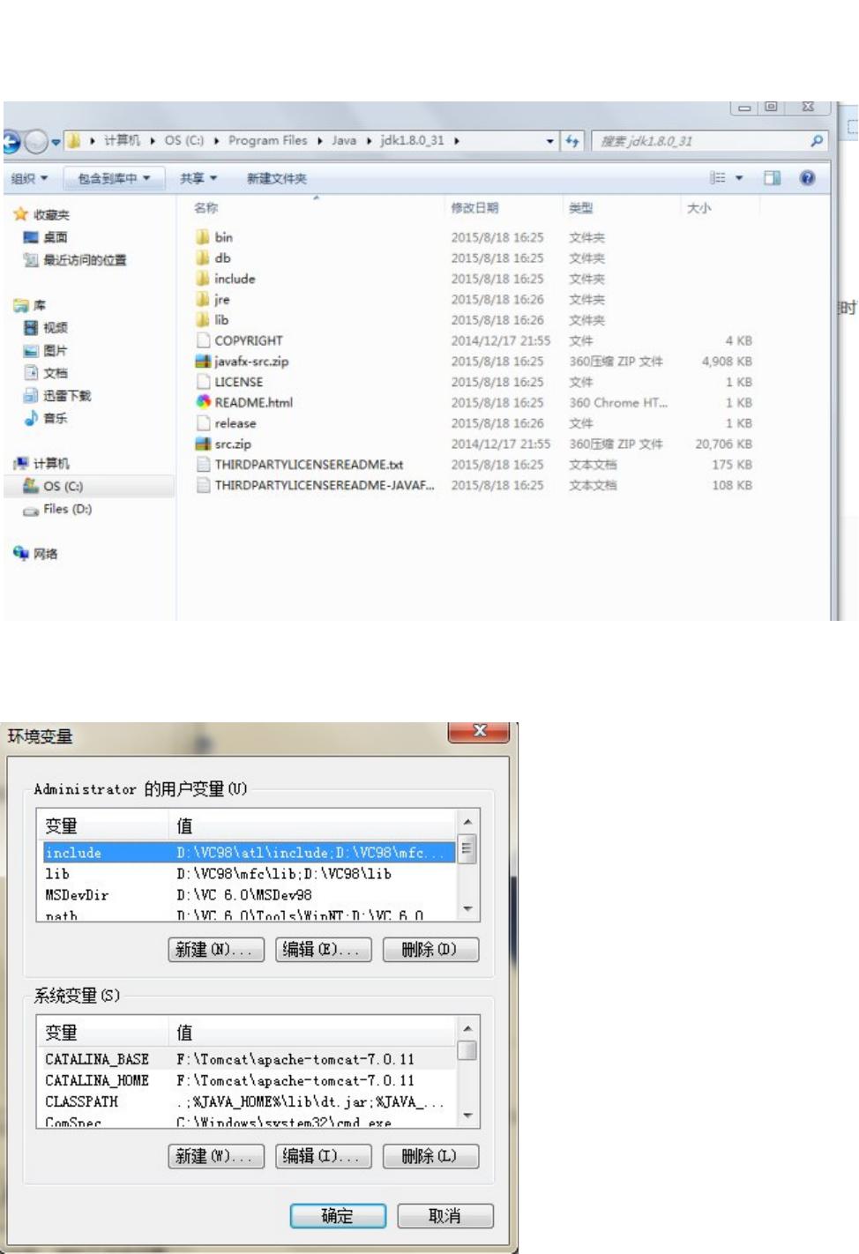This screenshot has height=1254, width=859.
Task: Toggle the preview pane icon
Action: (772, 178)
